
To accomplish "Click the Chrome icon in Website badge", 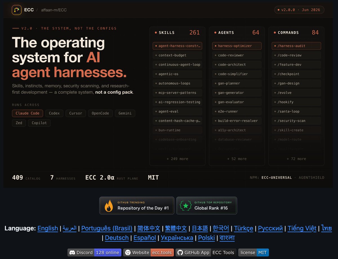I will (128, 253).
